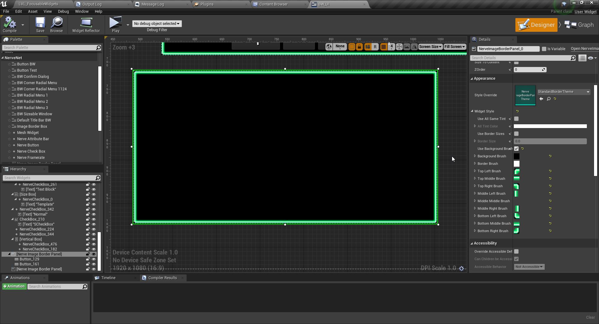
Task: Open parent class User Widget link
Action: click(x=585, y=12)
